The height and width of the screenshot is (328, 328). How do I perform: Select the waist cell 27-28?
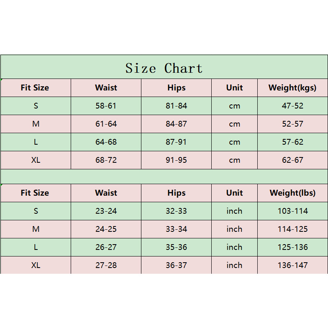tap(106, 265)
